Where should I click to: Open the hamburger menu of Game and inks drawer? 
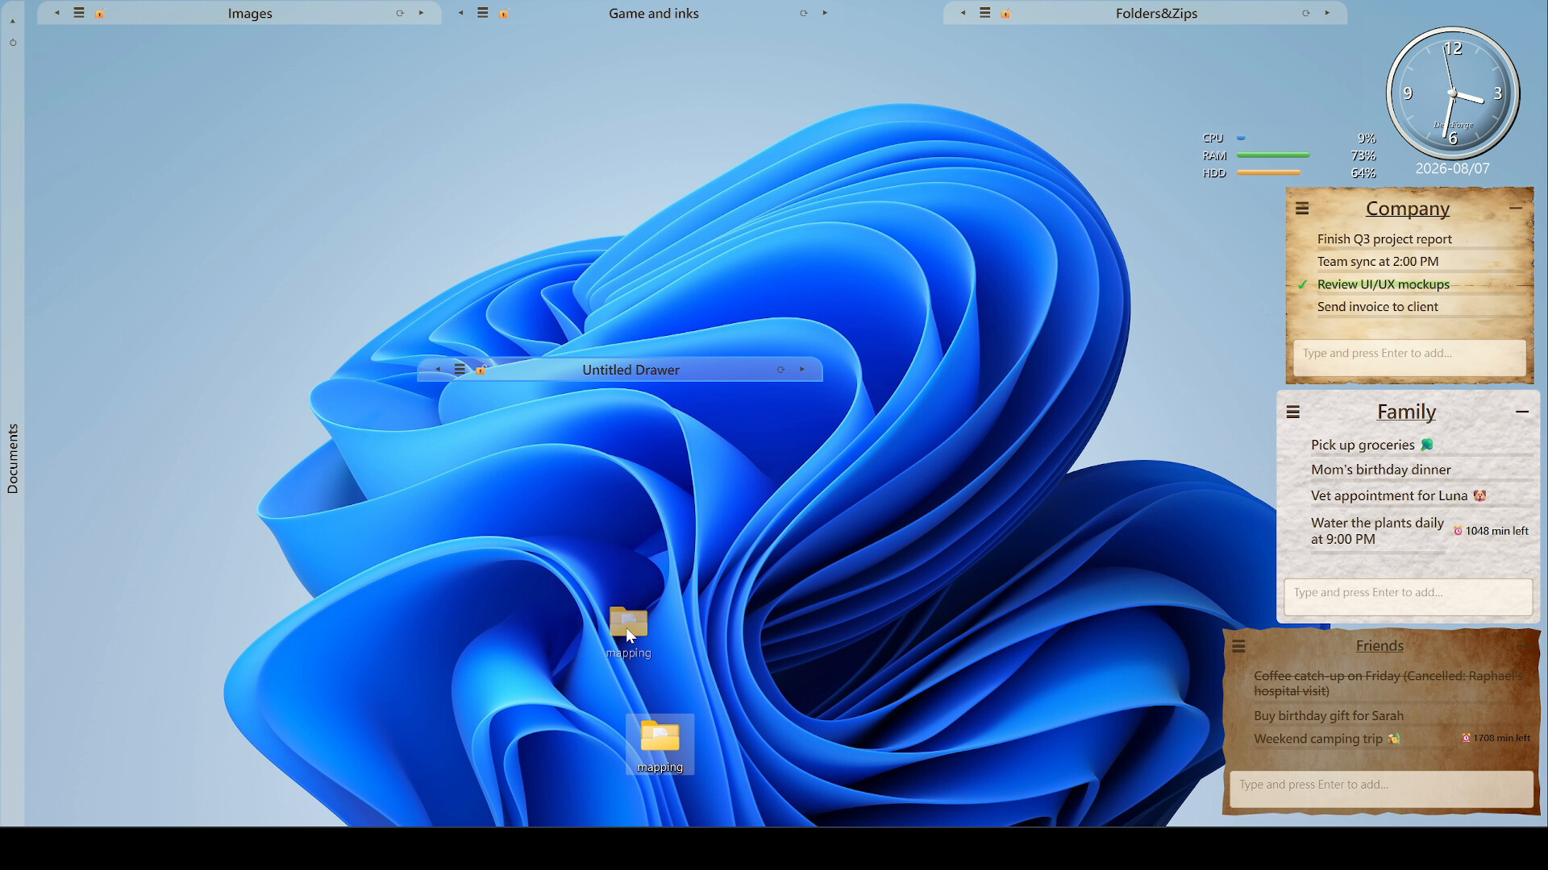coord(483,13)
